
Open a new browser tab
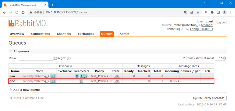tap(53, 5)
